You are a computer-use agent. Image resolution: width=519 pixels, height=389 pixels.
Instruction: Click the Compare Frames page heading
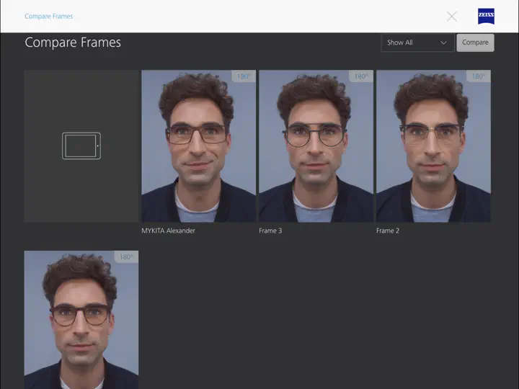coord(73,43)
